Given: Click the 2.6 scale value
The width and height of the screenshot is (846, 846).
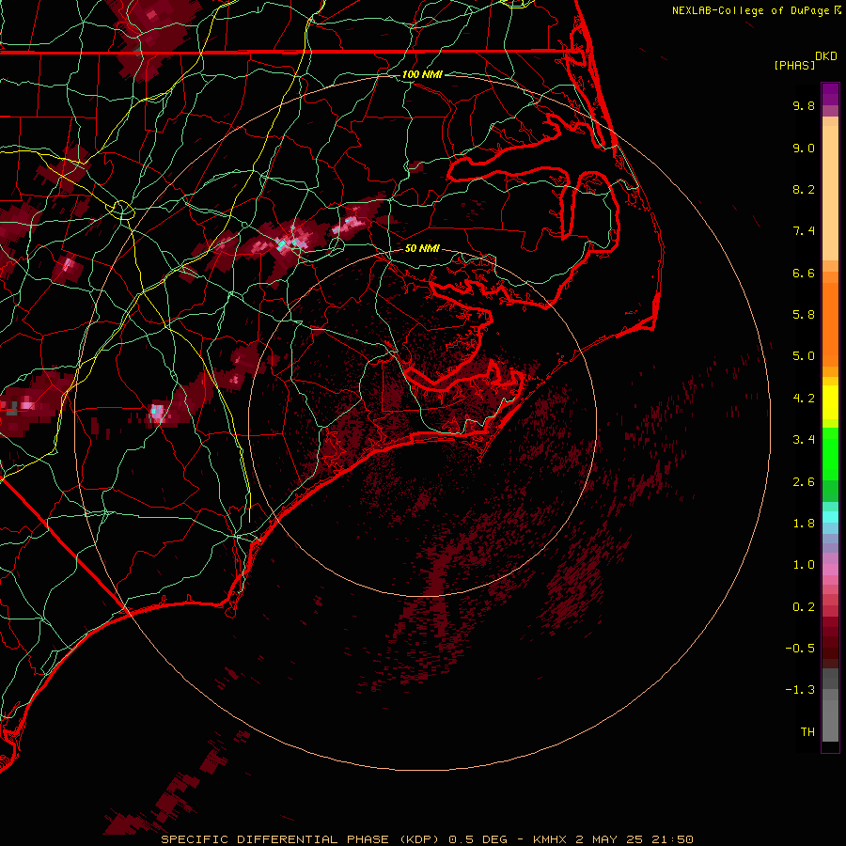Looking at the screenshot, I should [x=804, y=482].
